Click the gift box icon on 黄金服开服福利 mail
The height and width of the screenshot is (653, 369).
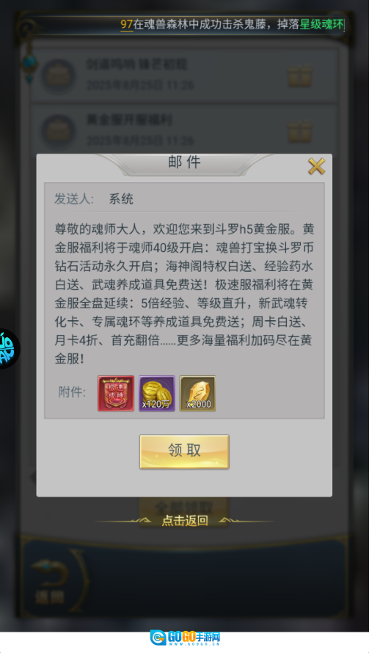[x=299, y=131]
